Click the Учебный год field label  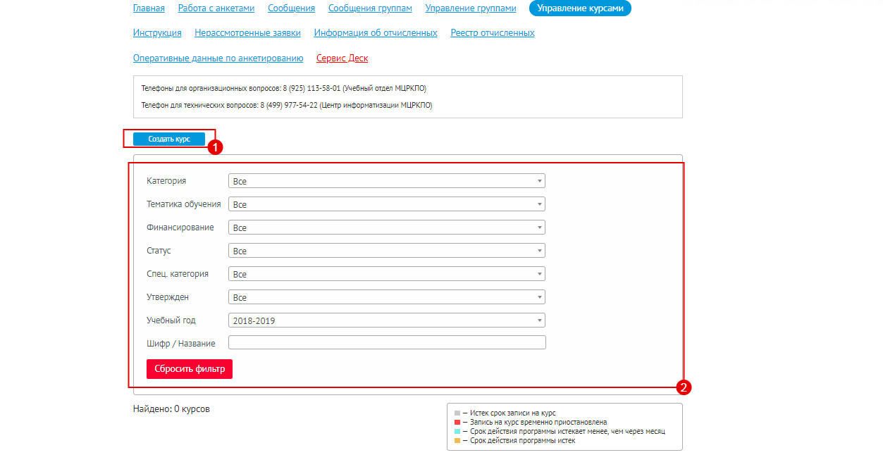[171, 320]
